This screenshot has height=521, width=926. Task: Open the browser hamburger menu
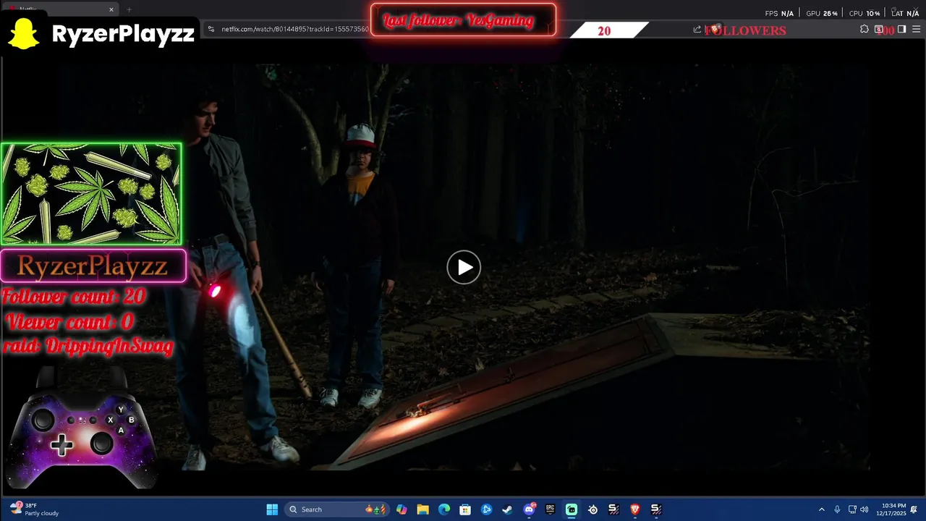pyautogui.click(x=915, y=30)
